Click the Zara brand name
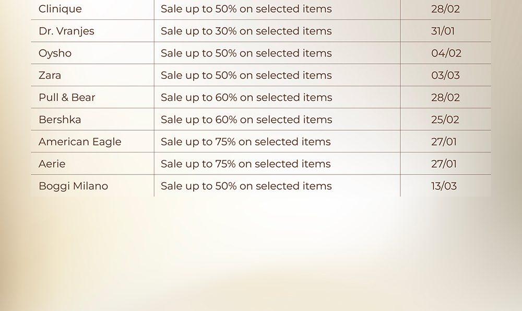522x311 pixels. [50, 75]
